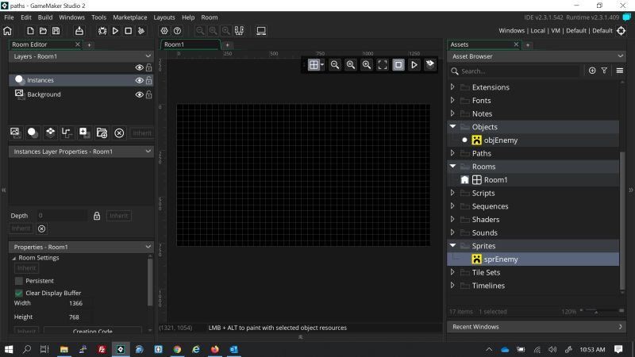Uncheck Clear Display Buffer checkbox
The height and width of the screenshot is (357, 635).
(x=18, y=293)
